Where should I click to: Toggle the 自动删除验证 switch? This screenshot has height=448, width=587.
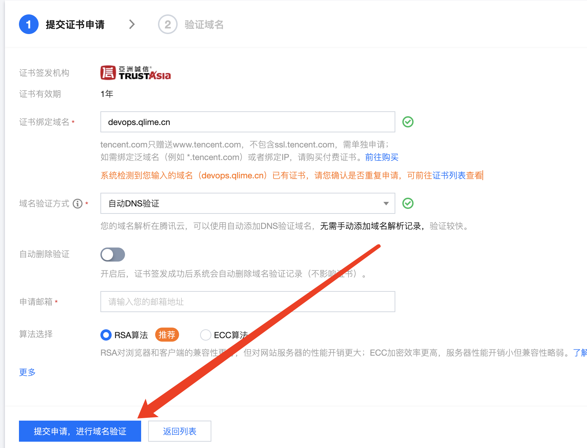click(113, 255)
